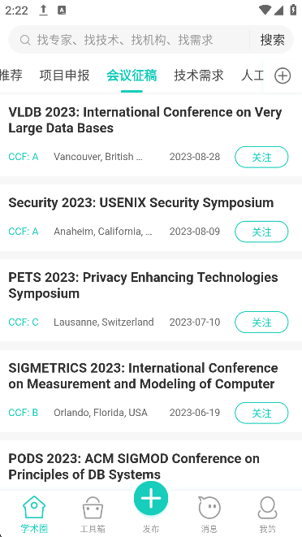The height and width of the screenshot is (537, 302).
Task: Open the VLDB 2023 conference title
Action: point(145,120)
